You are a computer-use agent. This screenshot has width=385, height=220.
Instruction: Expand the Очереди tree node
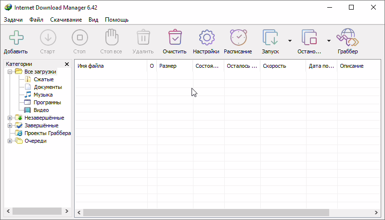point(10,141)
